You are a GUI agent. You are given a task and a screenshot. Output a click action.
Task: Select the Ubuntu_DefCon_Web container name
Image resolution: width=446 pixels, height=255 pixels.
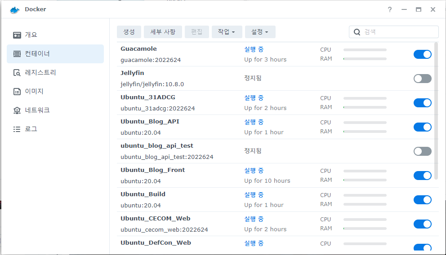[156, 243]
